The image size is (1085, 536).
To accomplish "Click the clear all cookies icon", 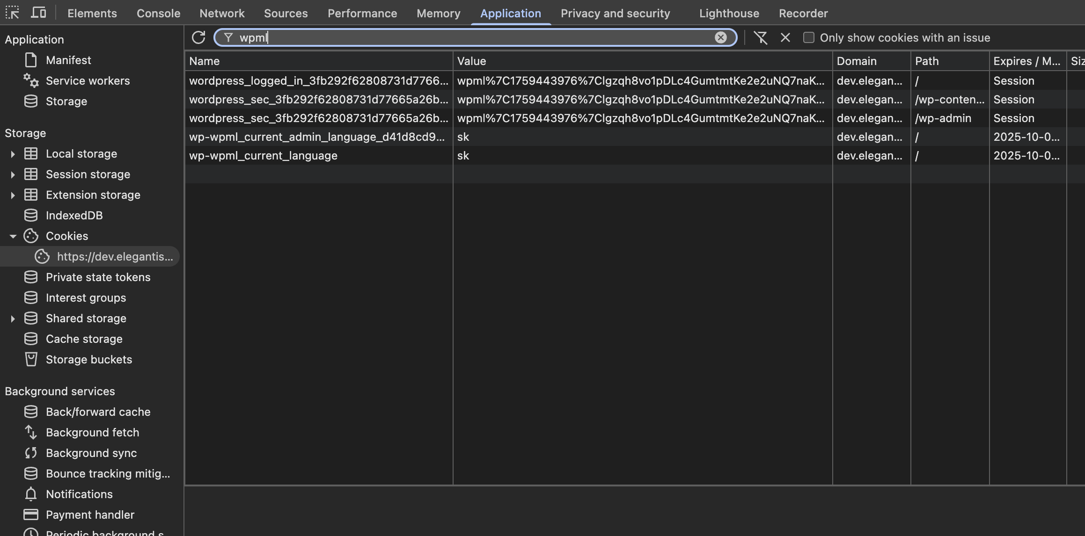I will 761,37.
